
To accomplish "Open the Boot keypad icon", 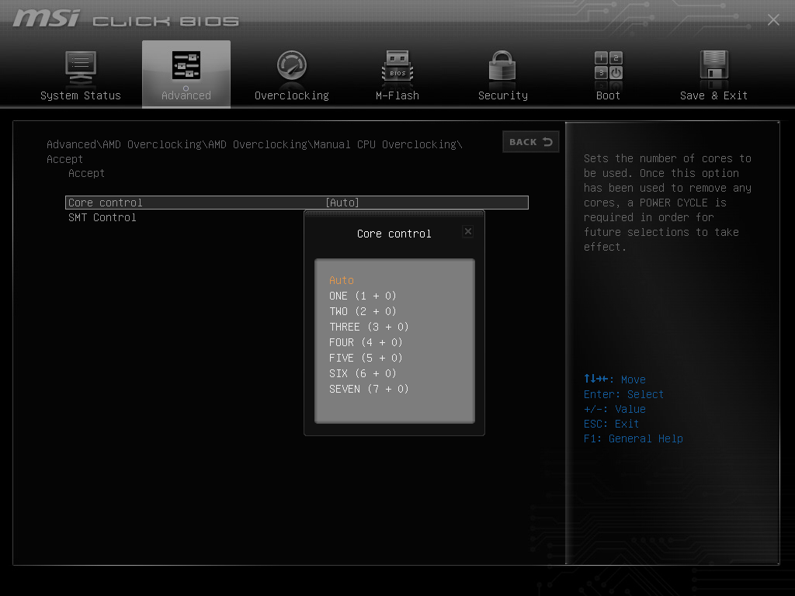I will 609,65.
